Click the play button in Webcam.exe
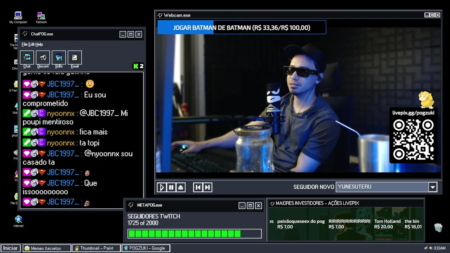The height and width of the screenshot is (253, 450). click(x=162, y=187)
